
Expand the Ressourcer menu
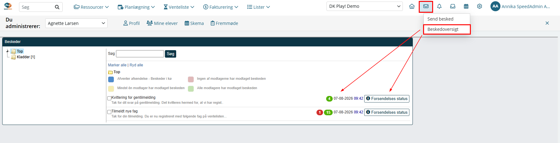point(91,7)
